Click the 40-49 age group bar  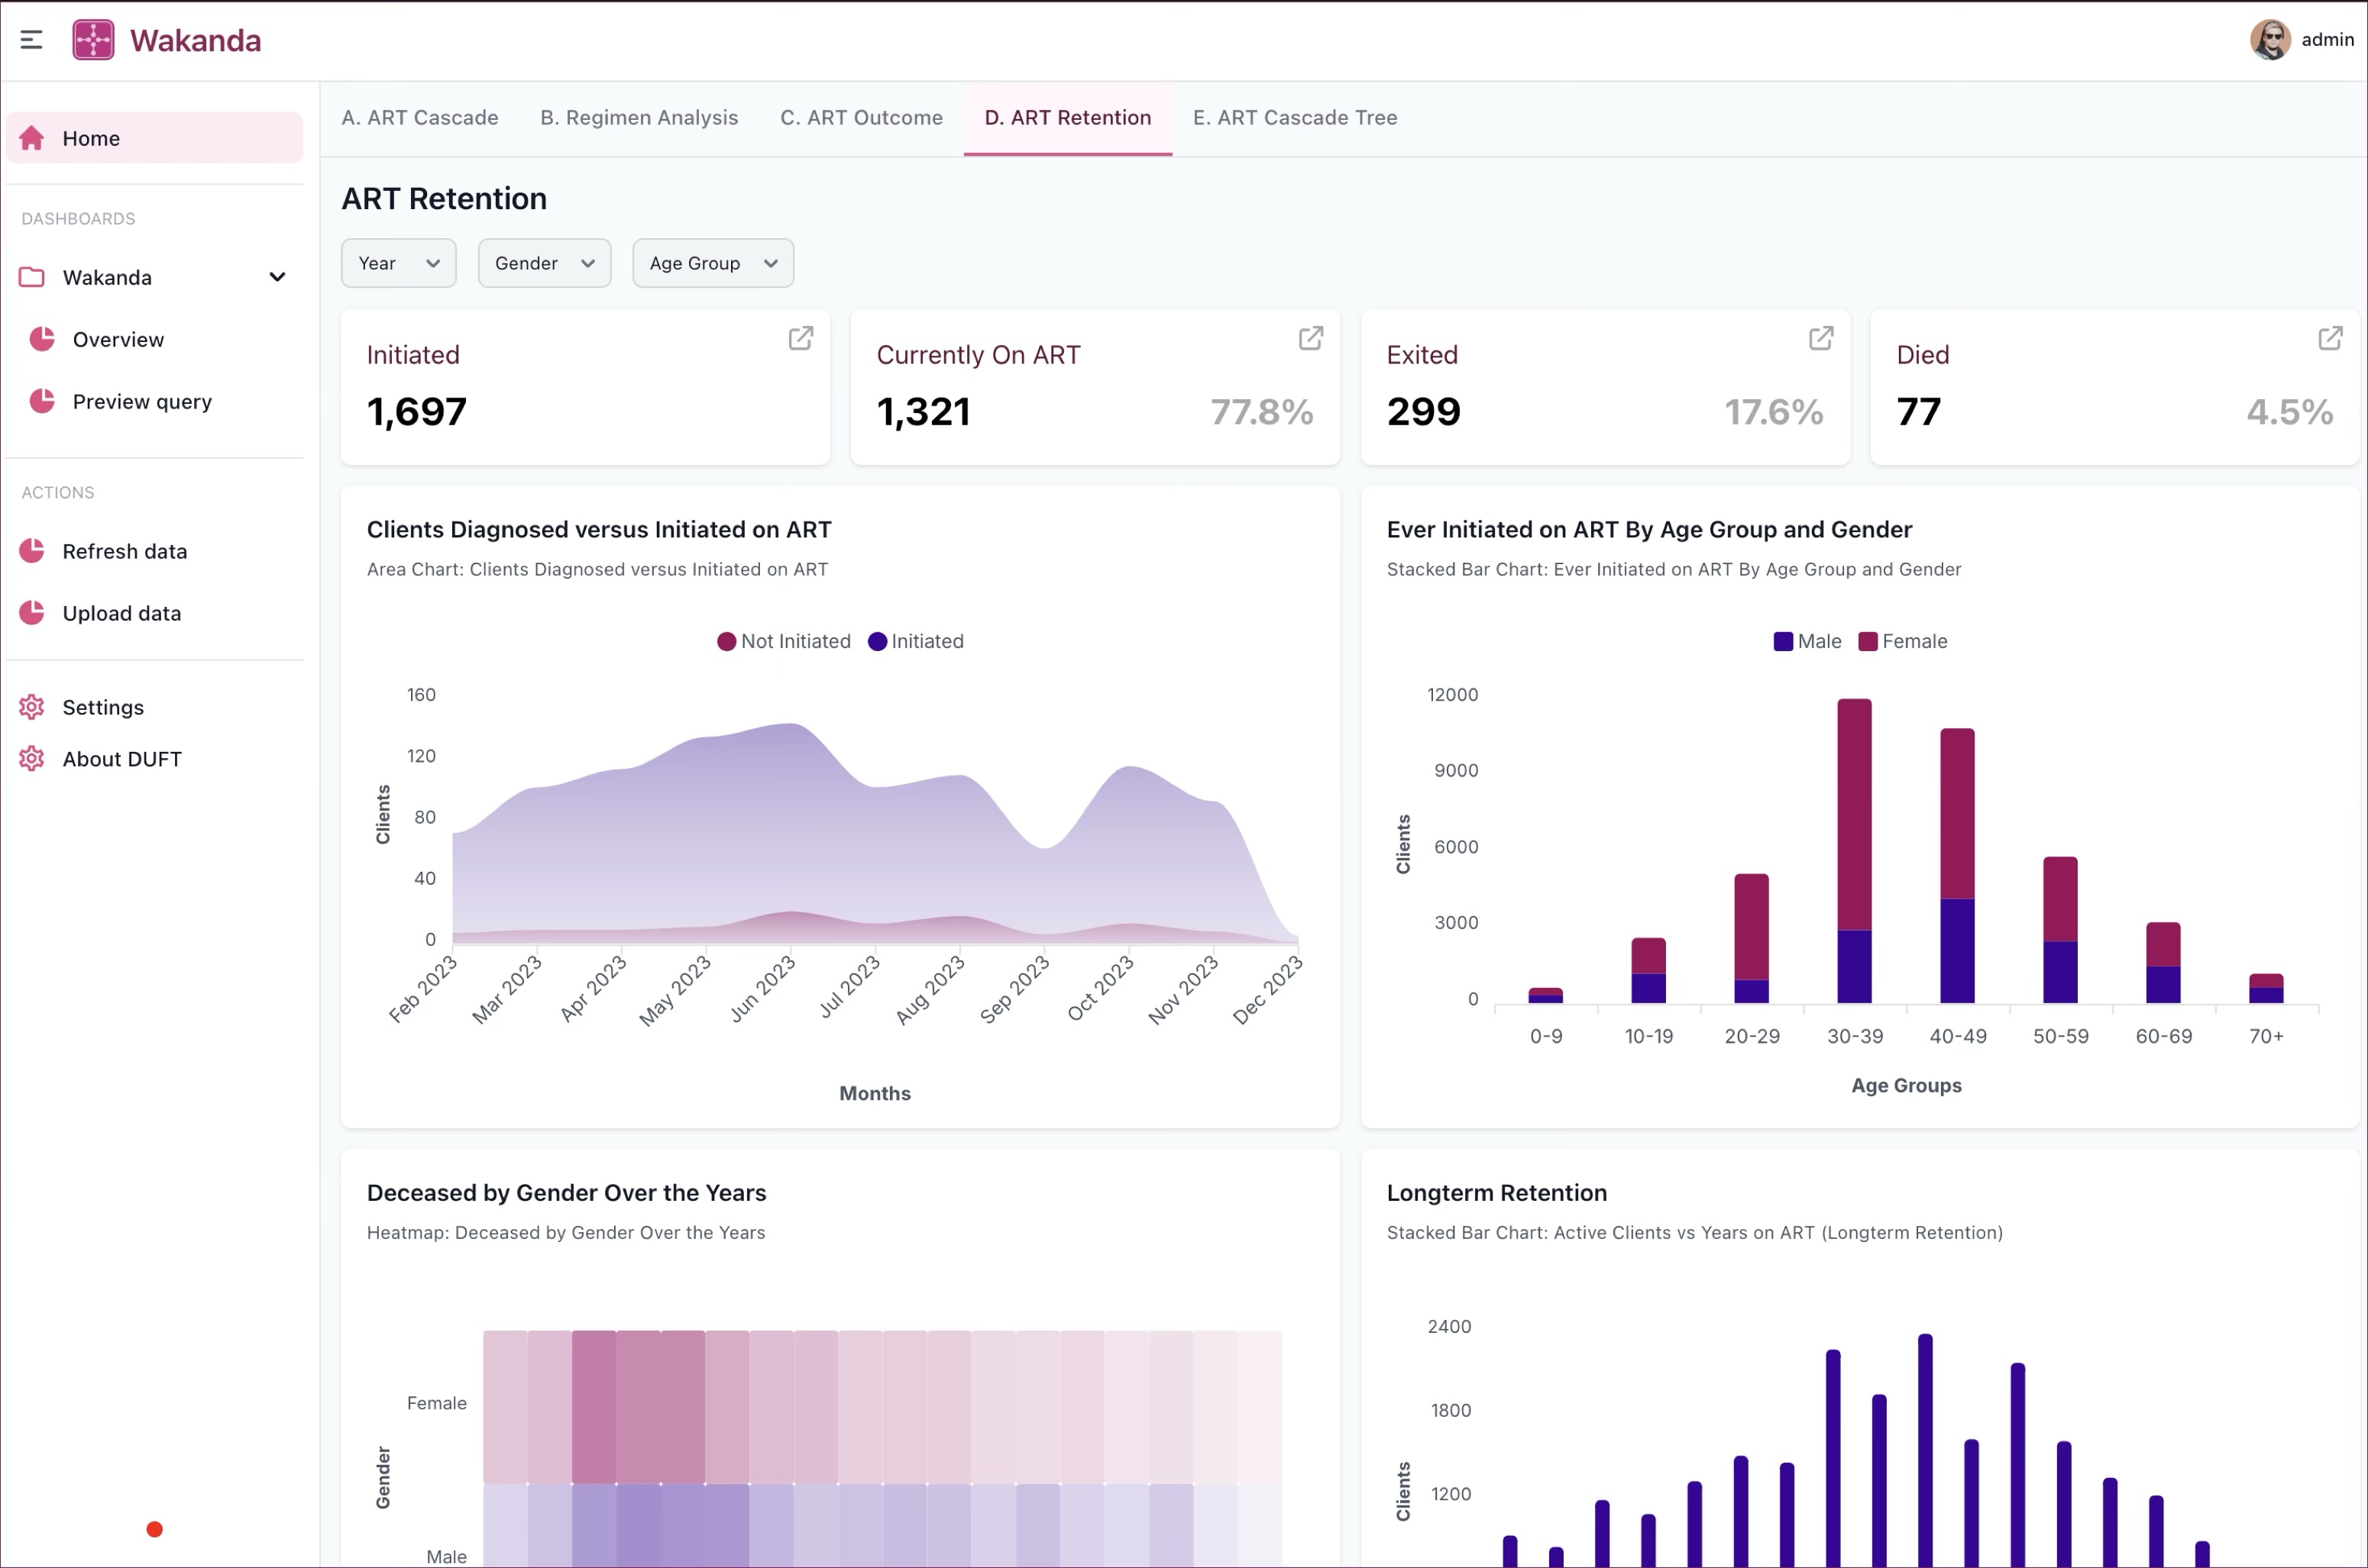pos(1957,865)
